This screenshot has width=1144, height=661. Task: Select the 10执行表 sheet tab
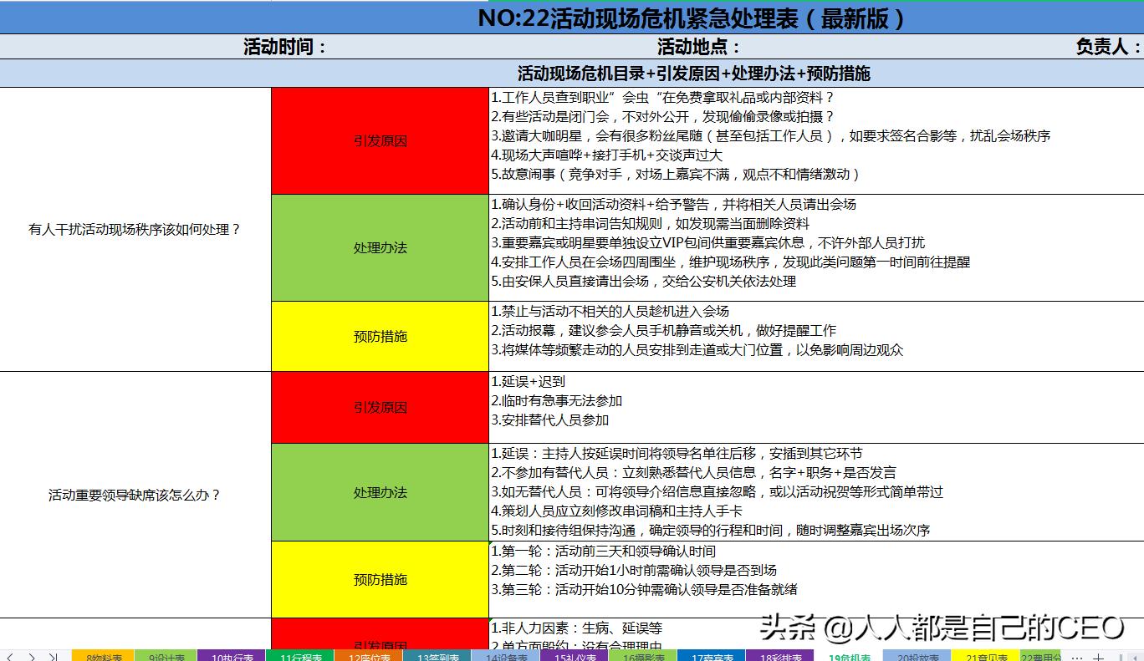click(232, 658)
